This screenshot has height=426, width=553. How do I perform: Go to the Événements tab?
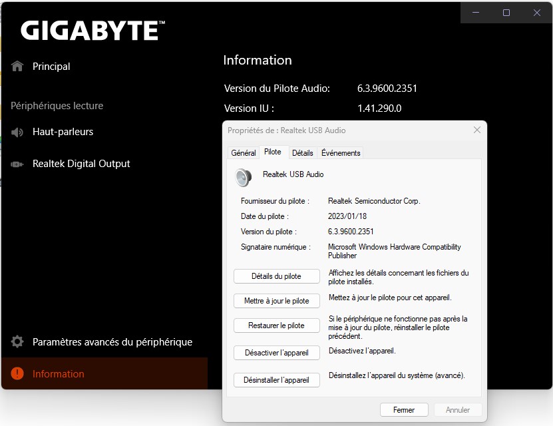(341, 153)
